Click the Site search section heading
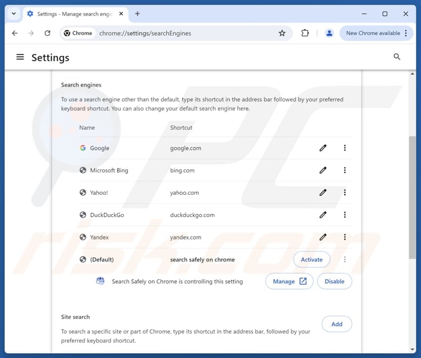Screen dimensions: 421x358 (75, 317)
